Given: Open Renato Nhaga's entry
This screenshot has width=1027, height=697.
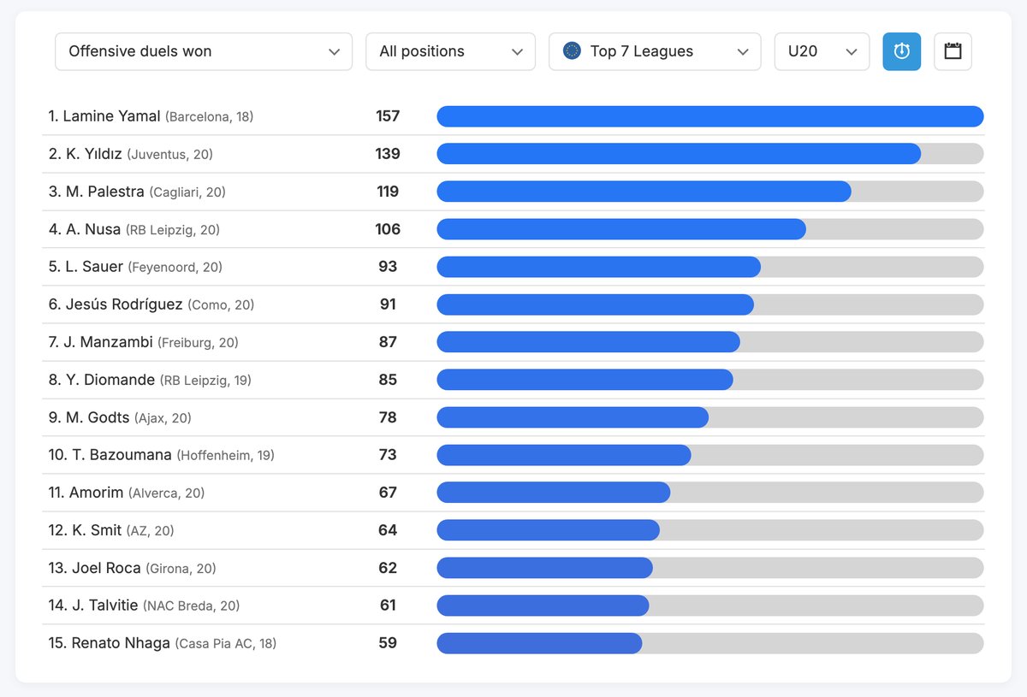Looking at the screenshot, I should [x=120, y=643].
